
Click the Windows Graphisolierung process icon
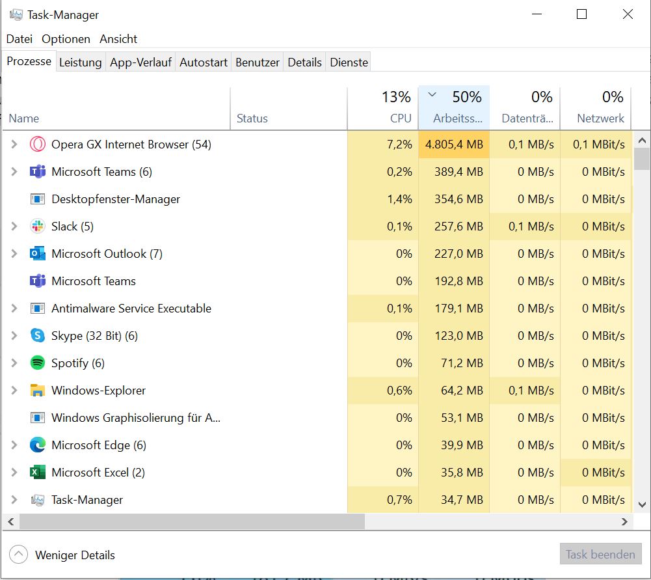tap(37, 417)
